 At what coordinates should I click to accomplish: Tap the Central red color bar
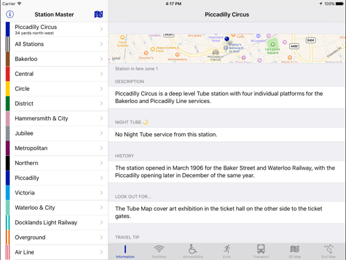click(8, 73)
